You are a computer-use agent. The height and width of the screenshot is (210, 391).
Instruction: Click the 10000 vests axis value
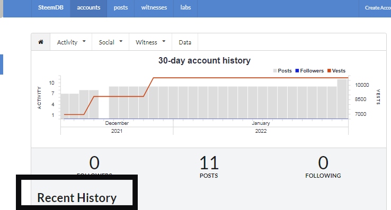362,85
